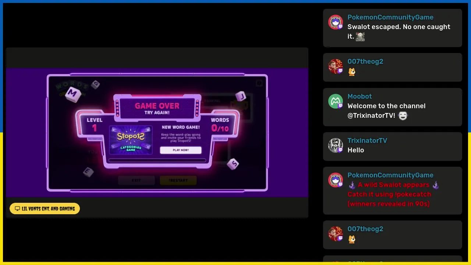The image size is (471, 265).
Task: Open the StopotS Categories Game thumbnail
Action: 131,140
